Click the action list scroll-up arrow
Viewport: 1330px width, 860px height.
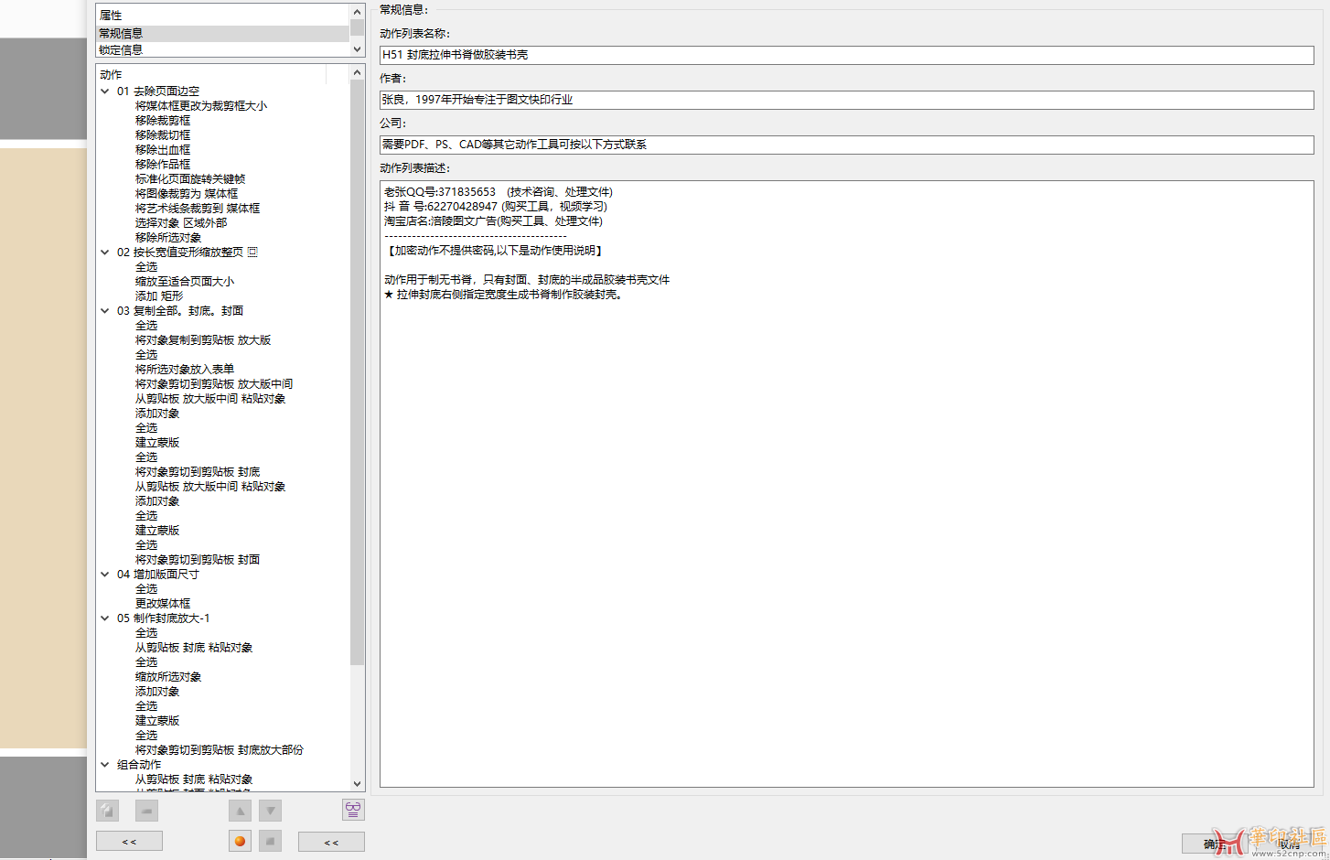coord(357,72)
